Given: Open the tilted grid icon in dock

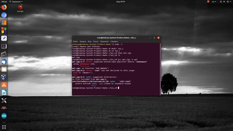Looking at the screenshot, I should pyautogui.click(x=4, y=54).
